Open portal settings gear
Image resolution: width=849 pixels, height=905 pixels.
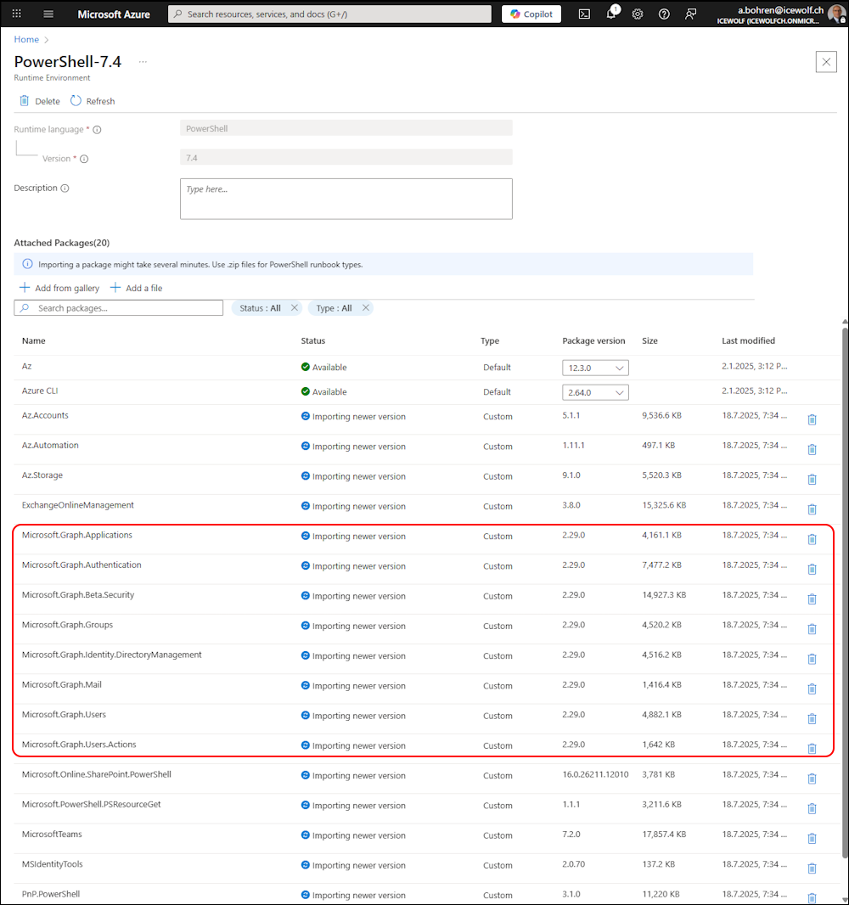coord(638,14)
